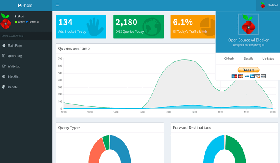Screen dimensions: 280x163
Task: Click the Pi-hole logo in dropdown panel
Action: (x=248, y=24)
